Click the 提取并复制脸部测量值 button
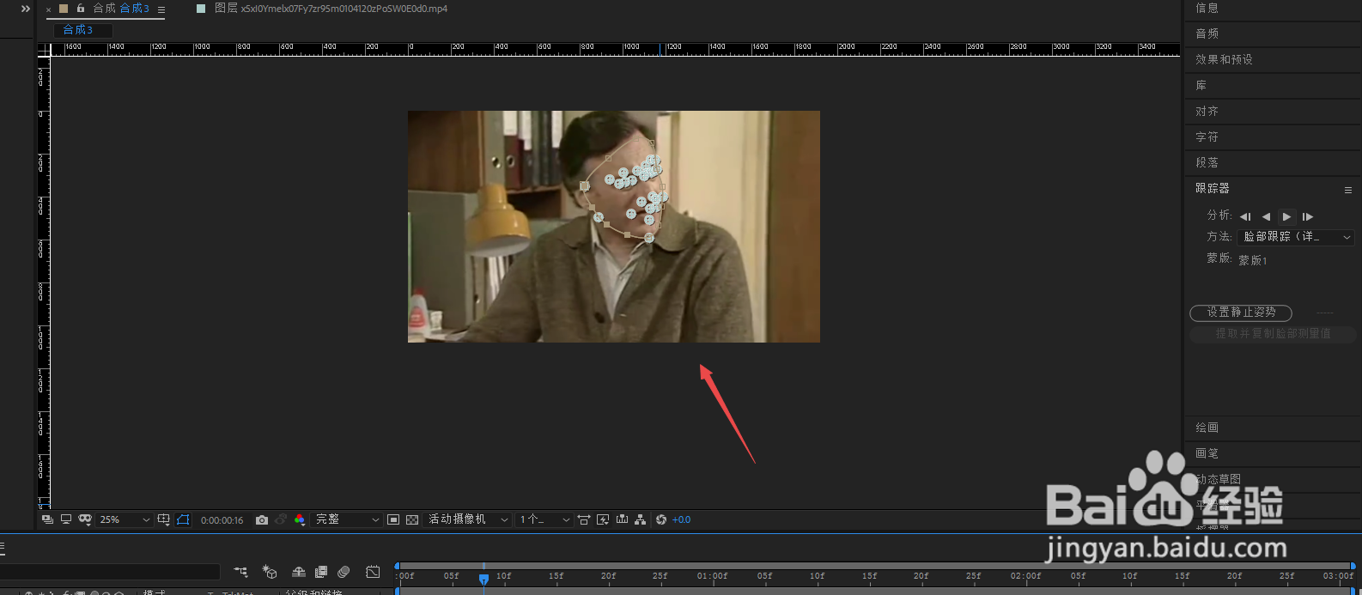This screenshot has height=595, width=1362. coord(1273,334)
